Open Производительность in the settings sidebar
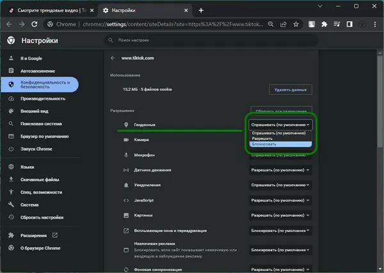The height and width of the screenshot is (273, 384). pyautogui.click(x=43, y=98)
